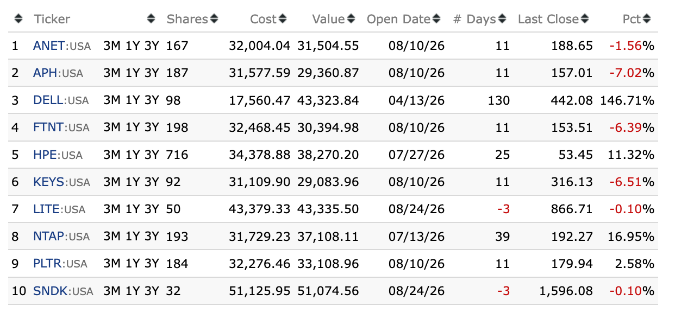Show the 1Y chart for LITE
Screen dimensions: 675x319
coord(133,209)
